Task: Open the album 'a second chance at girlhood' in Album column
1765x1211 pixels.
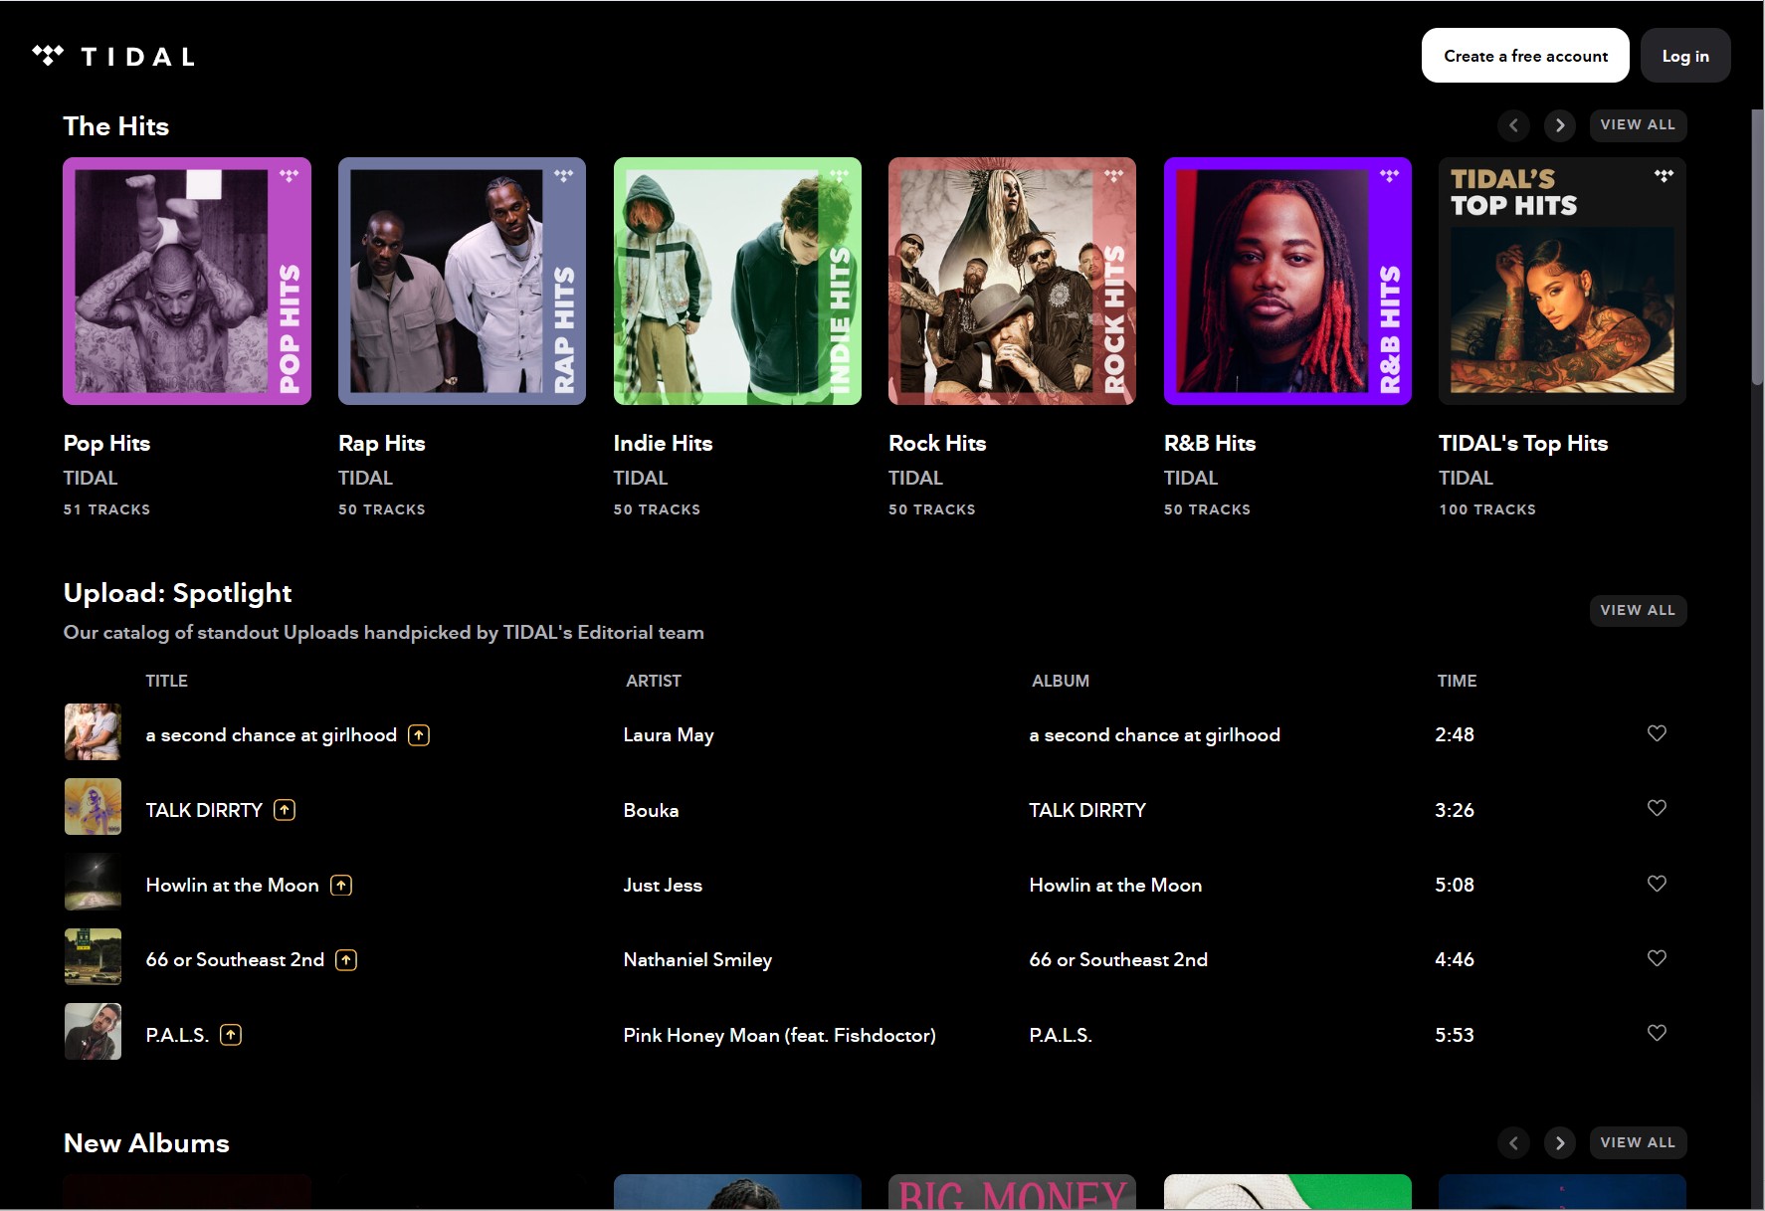Action: (x=1154, y=735)
